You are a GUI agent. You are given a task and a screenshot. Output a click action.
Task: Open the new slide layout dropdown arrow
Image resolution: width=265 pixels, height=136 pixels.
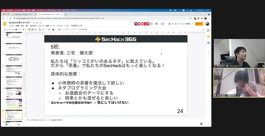coord(7,29)
